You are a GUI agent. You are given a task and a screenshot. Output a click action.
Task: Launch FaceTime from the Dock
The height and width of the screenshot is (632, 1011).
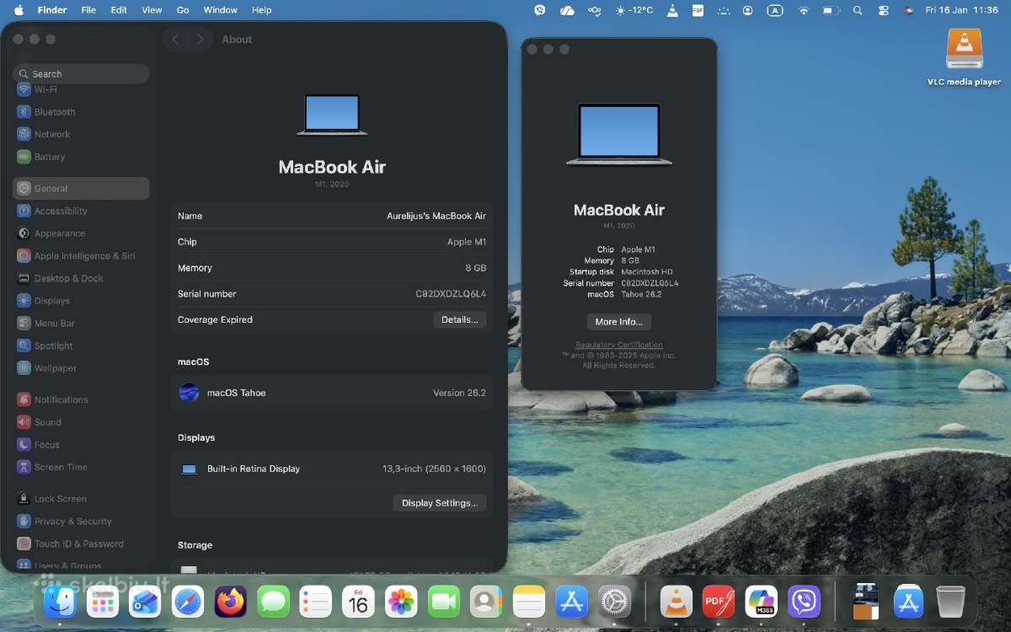point(443,602)
